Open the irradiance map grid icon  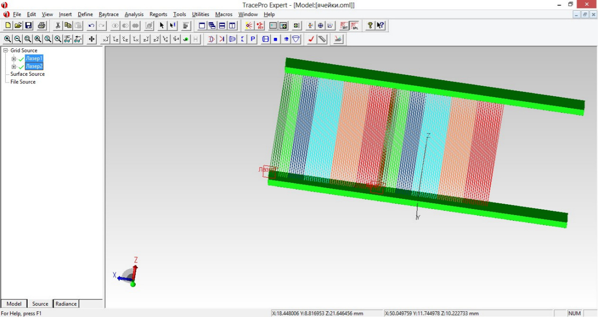tap(273, 26)
